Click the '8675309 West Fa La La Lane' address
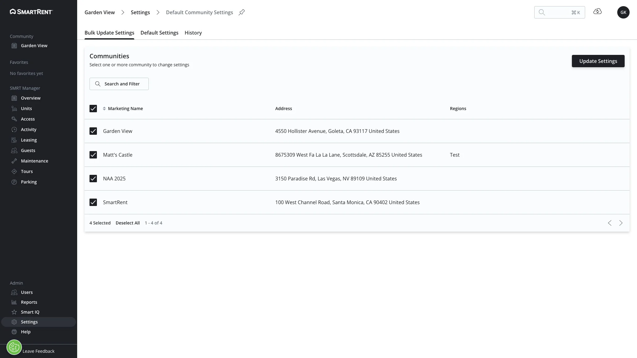Viewport: 637px width, 358px height. pos(349,155)
